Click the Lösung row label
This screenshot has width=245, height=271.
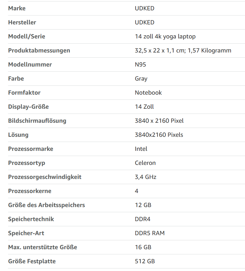click(18, 135)
